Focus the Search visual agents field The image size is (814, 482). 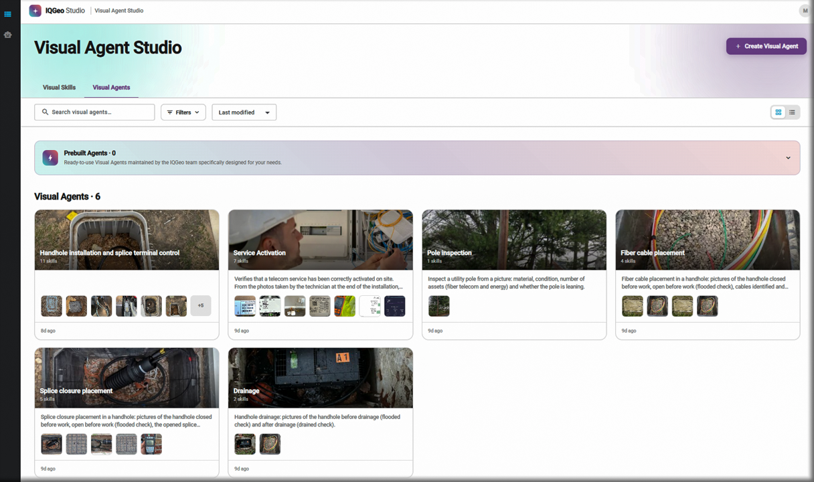pyautogui.click(x=94, y=112)
